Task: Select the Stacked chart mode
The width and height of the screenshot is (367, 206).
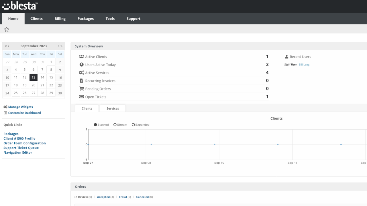Action: (x=95, y=125)
